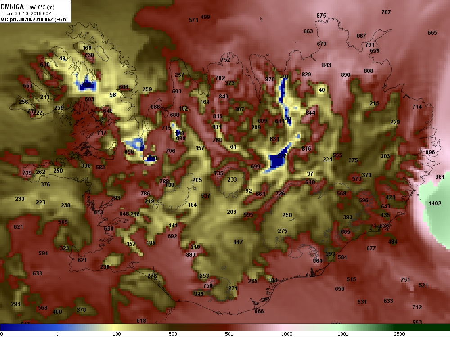This screenshot has width=450, height=337.
Task: Click the value '238' over Faxaflói bay
Action: point(65,205)
